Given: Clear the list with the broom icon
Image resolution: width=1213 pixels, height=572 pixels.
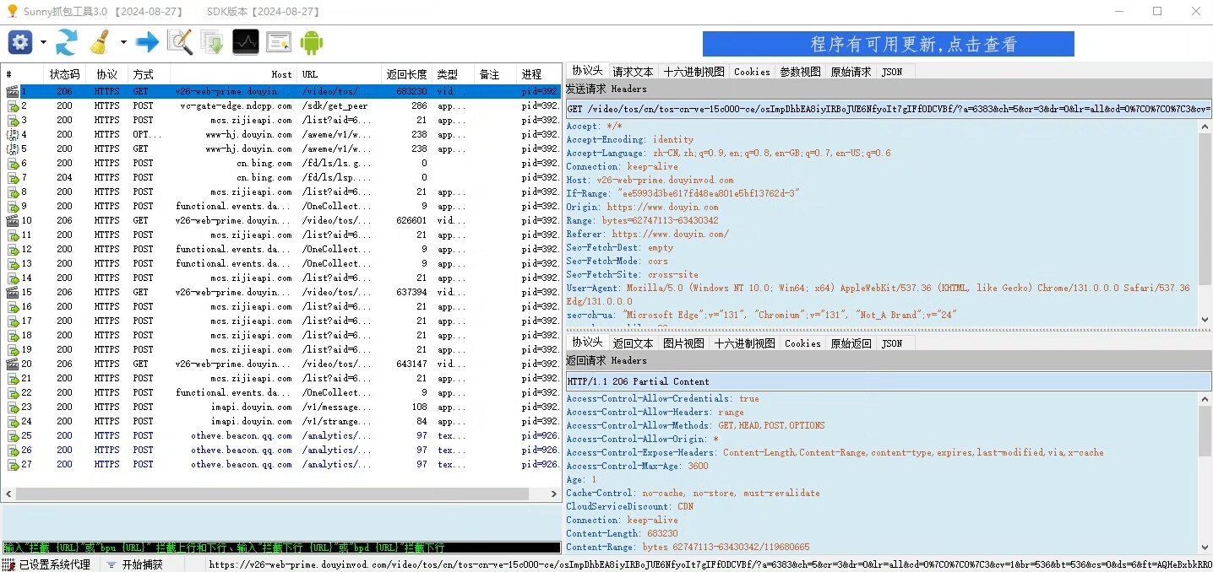Looking at the screenshot, I should point(101,42).
